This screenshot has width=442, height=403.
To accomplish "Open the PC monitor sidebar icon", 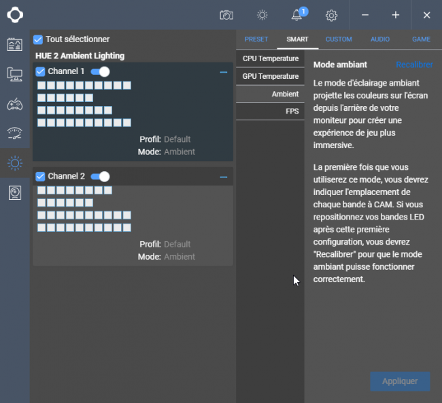I will pyautogui.click(x=15, y=74).
